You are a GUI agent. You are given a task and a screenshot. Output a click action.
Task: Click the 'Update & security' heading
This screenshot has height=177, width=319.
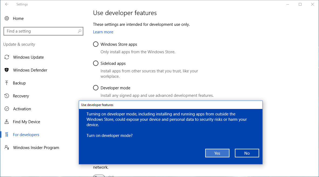point(19,44)
